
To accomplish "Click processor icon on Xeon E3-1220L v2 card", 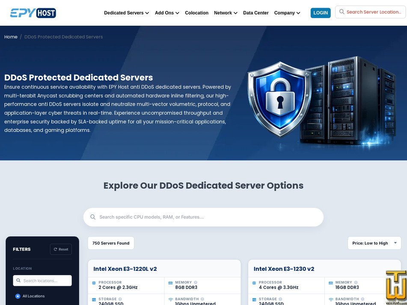I will point(94,283).
